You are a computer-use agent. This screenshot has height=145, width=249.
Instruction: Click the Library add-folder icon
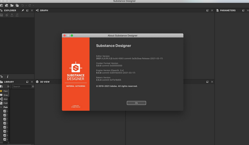pyautogui.click(x=2, y=87)
